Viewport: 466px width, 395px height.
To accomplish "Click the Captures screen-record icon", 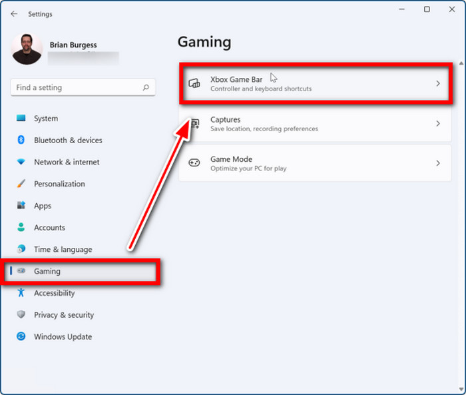I will point(194,123).
